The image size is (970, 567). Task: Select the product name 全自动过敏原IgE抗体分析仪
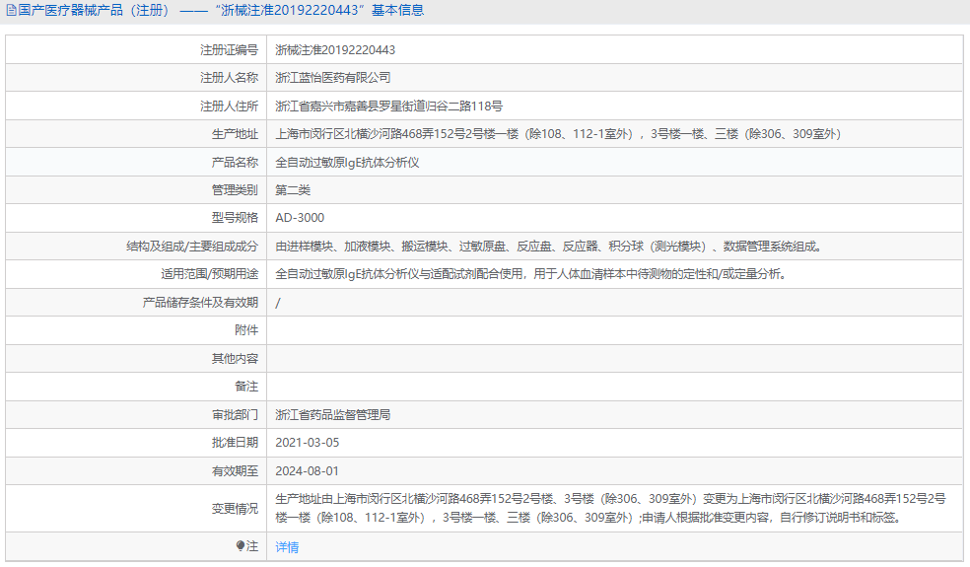[x=347, y=163]
